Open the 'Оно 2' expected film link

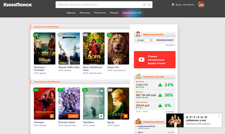click(x=140, y=133)
